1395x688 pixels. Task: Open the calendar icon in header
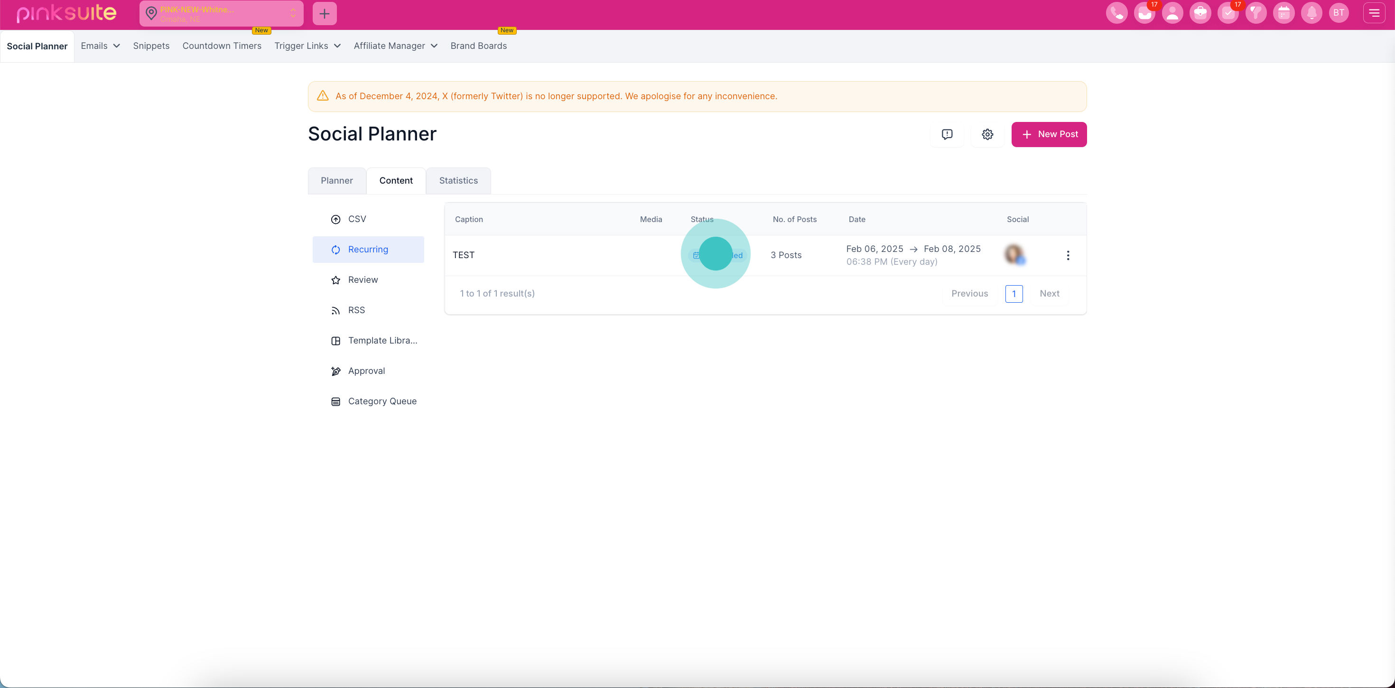[1283, 13]
